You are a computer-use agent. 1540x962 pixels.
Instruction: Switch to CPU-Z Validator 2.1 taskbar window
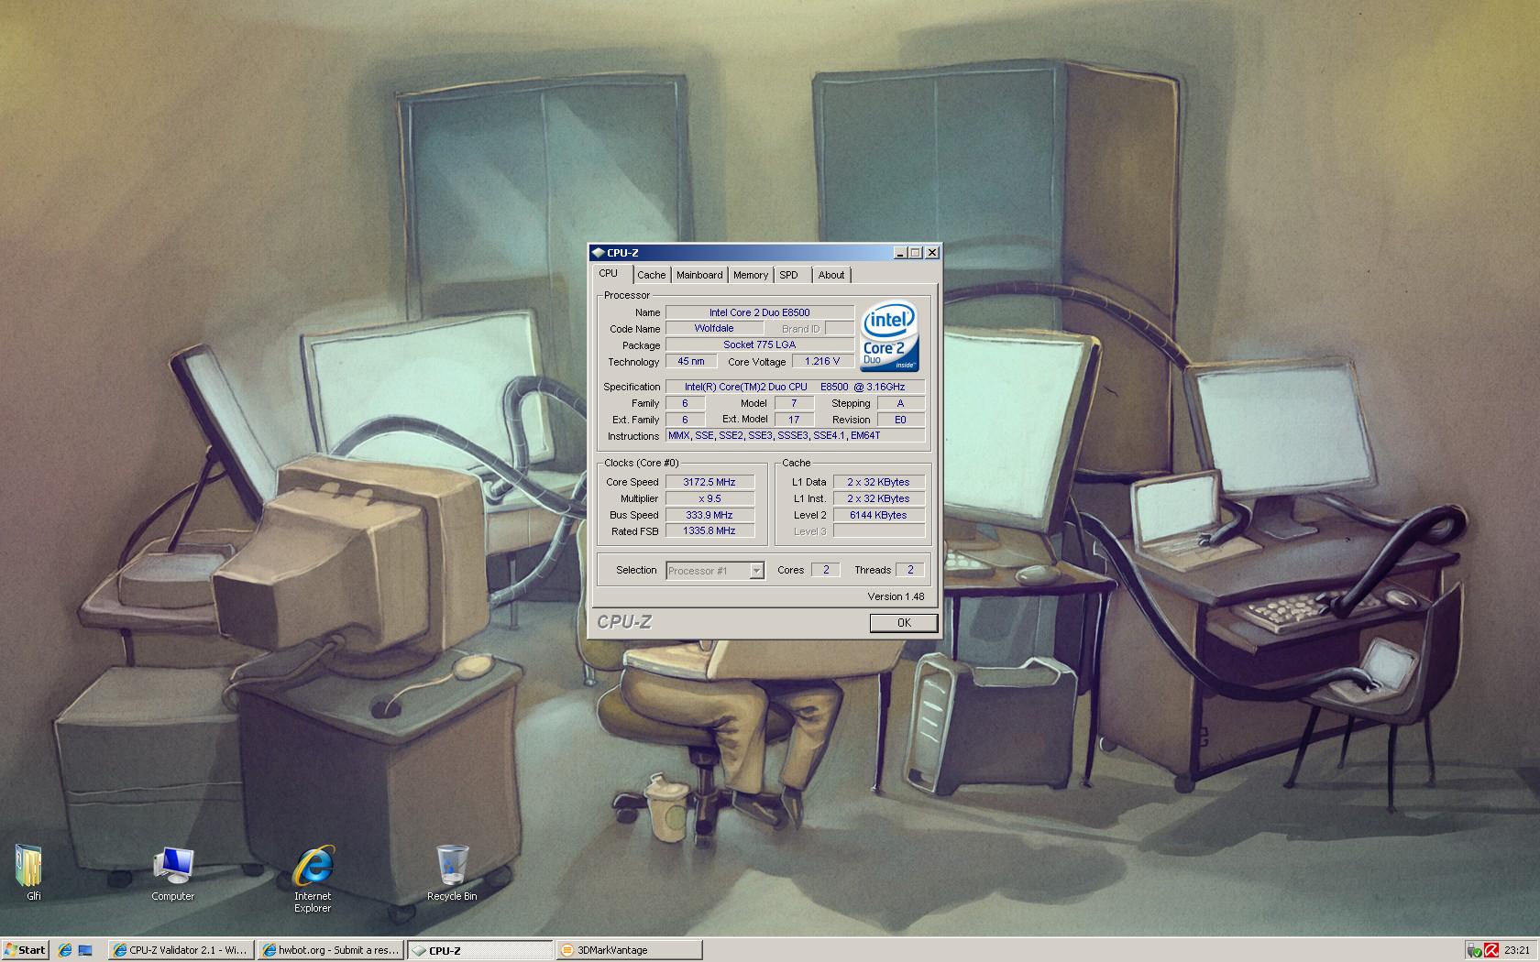(181, 950)
